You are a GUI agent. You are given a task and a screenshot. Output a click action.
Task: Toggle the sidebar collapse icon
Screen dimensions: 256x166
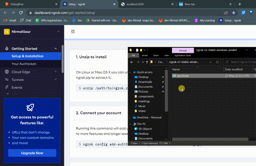(73, 32)
